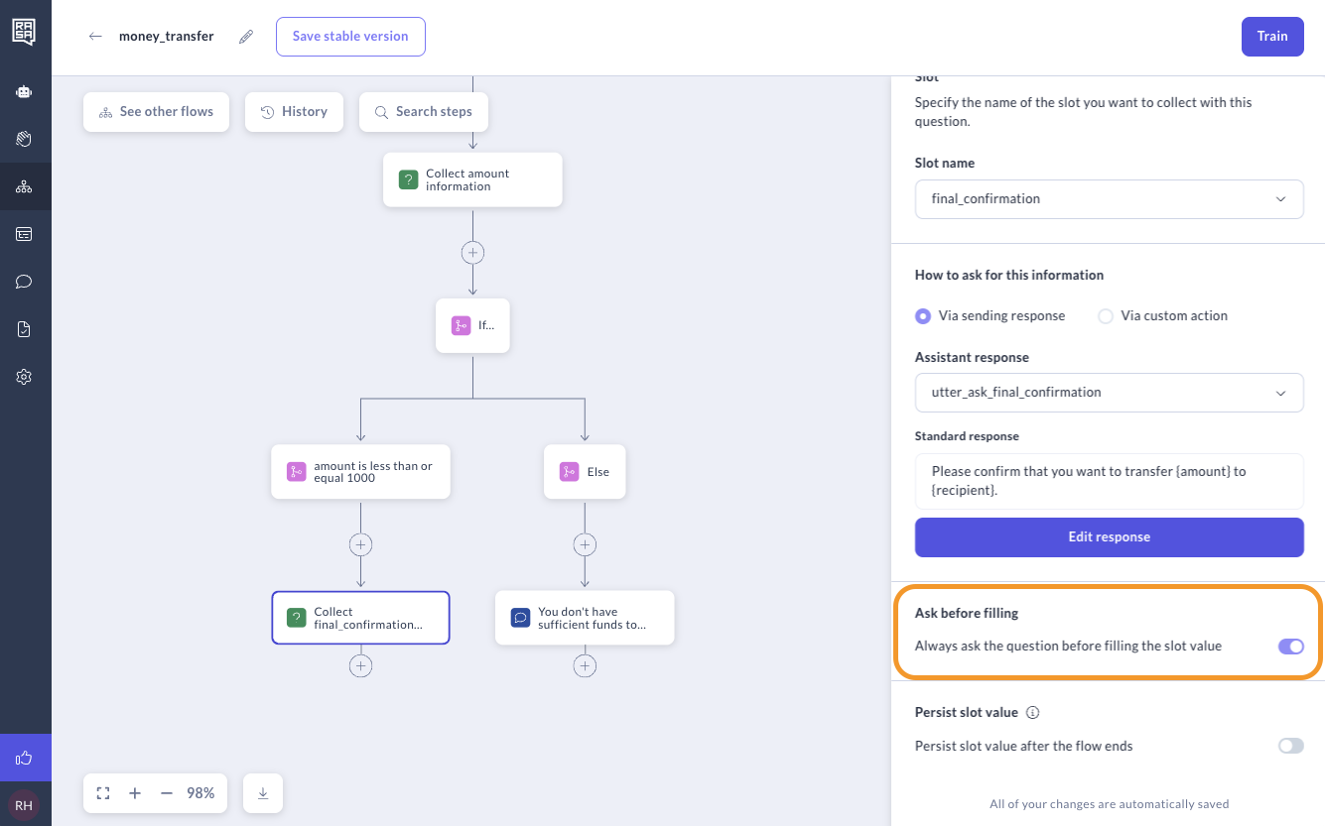Screen dimensions: 1325x826
Task: Expand the Slot name dropdown
Action: pos(1109,199)
